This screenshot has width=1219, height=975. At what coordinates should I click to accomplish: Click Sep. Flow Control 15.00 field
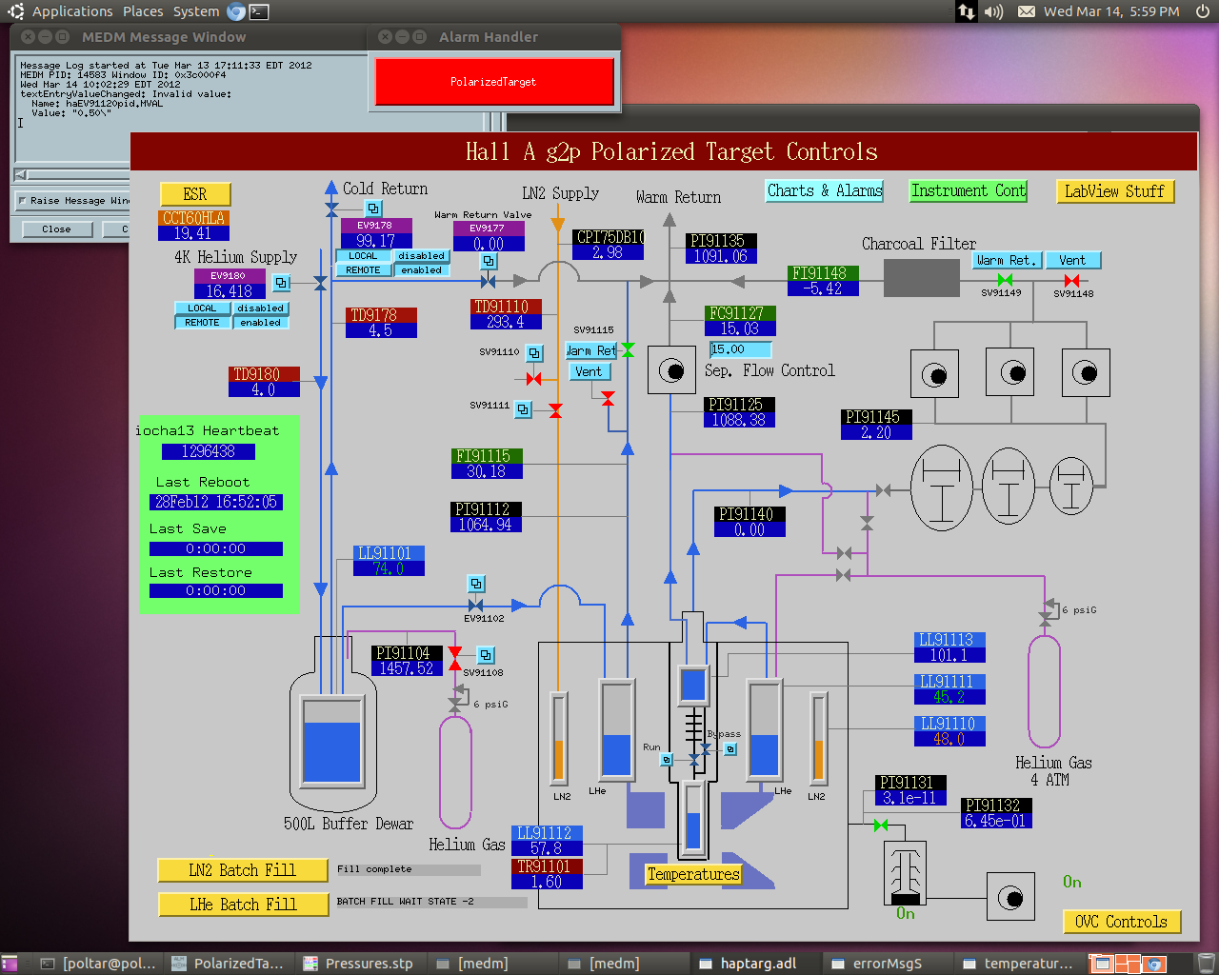click(x=740, y=349)
